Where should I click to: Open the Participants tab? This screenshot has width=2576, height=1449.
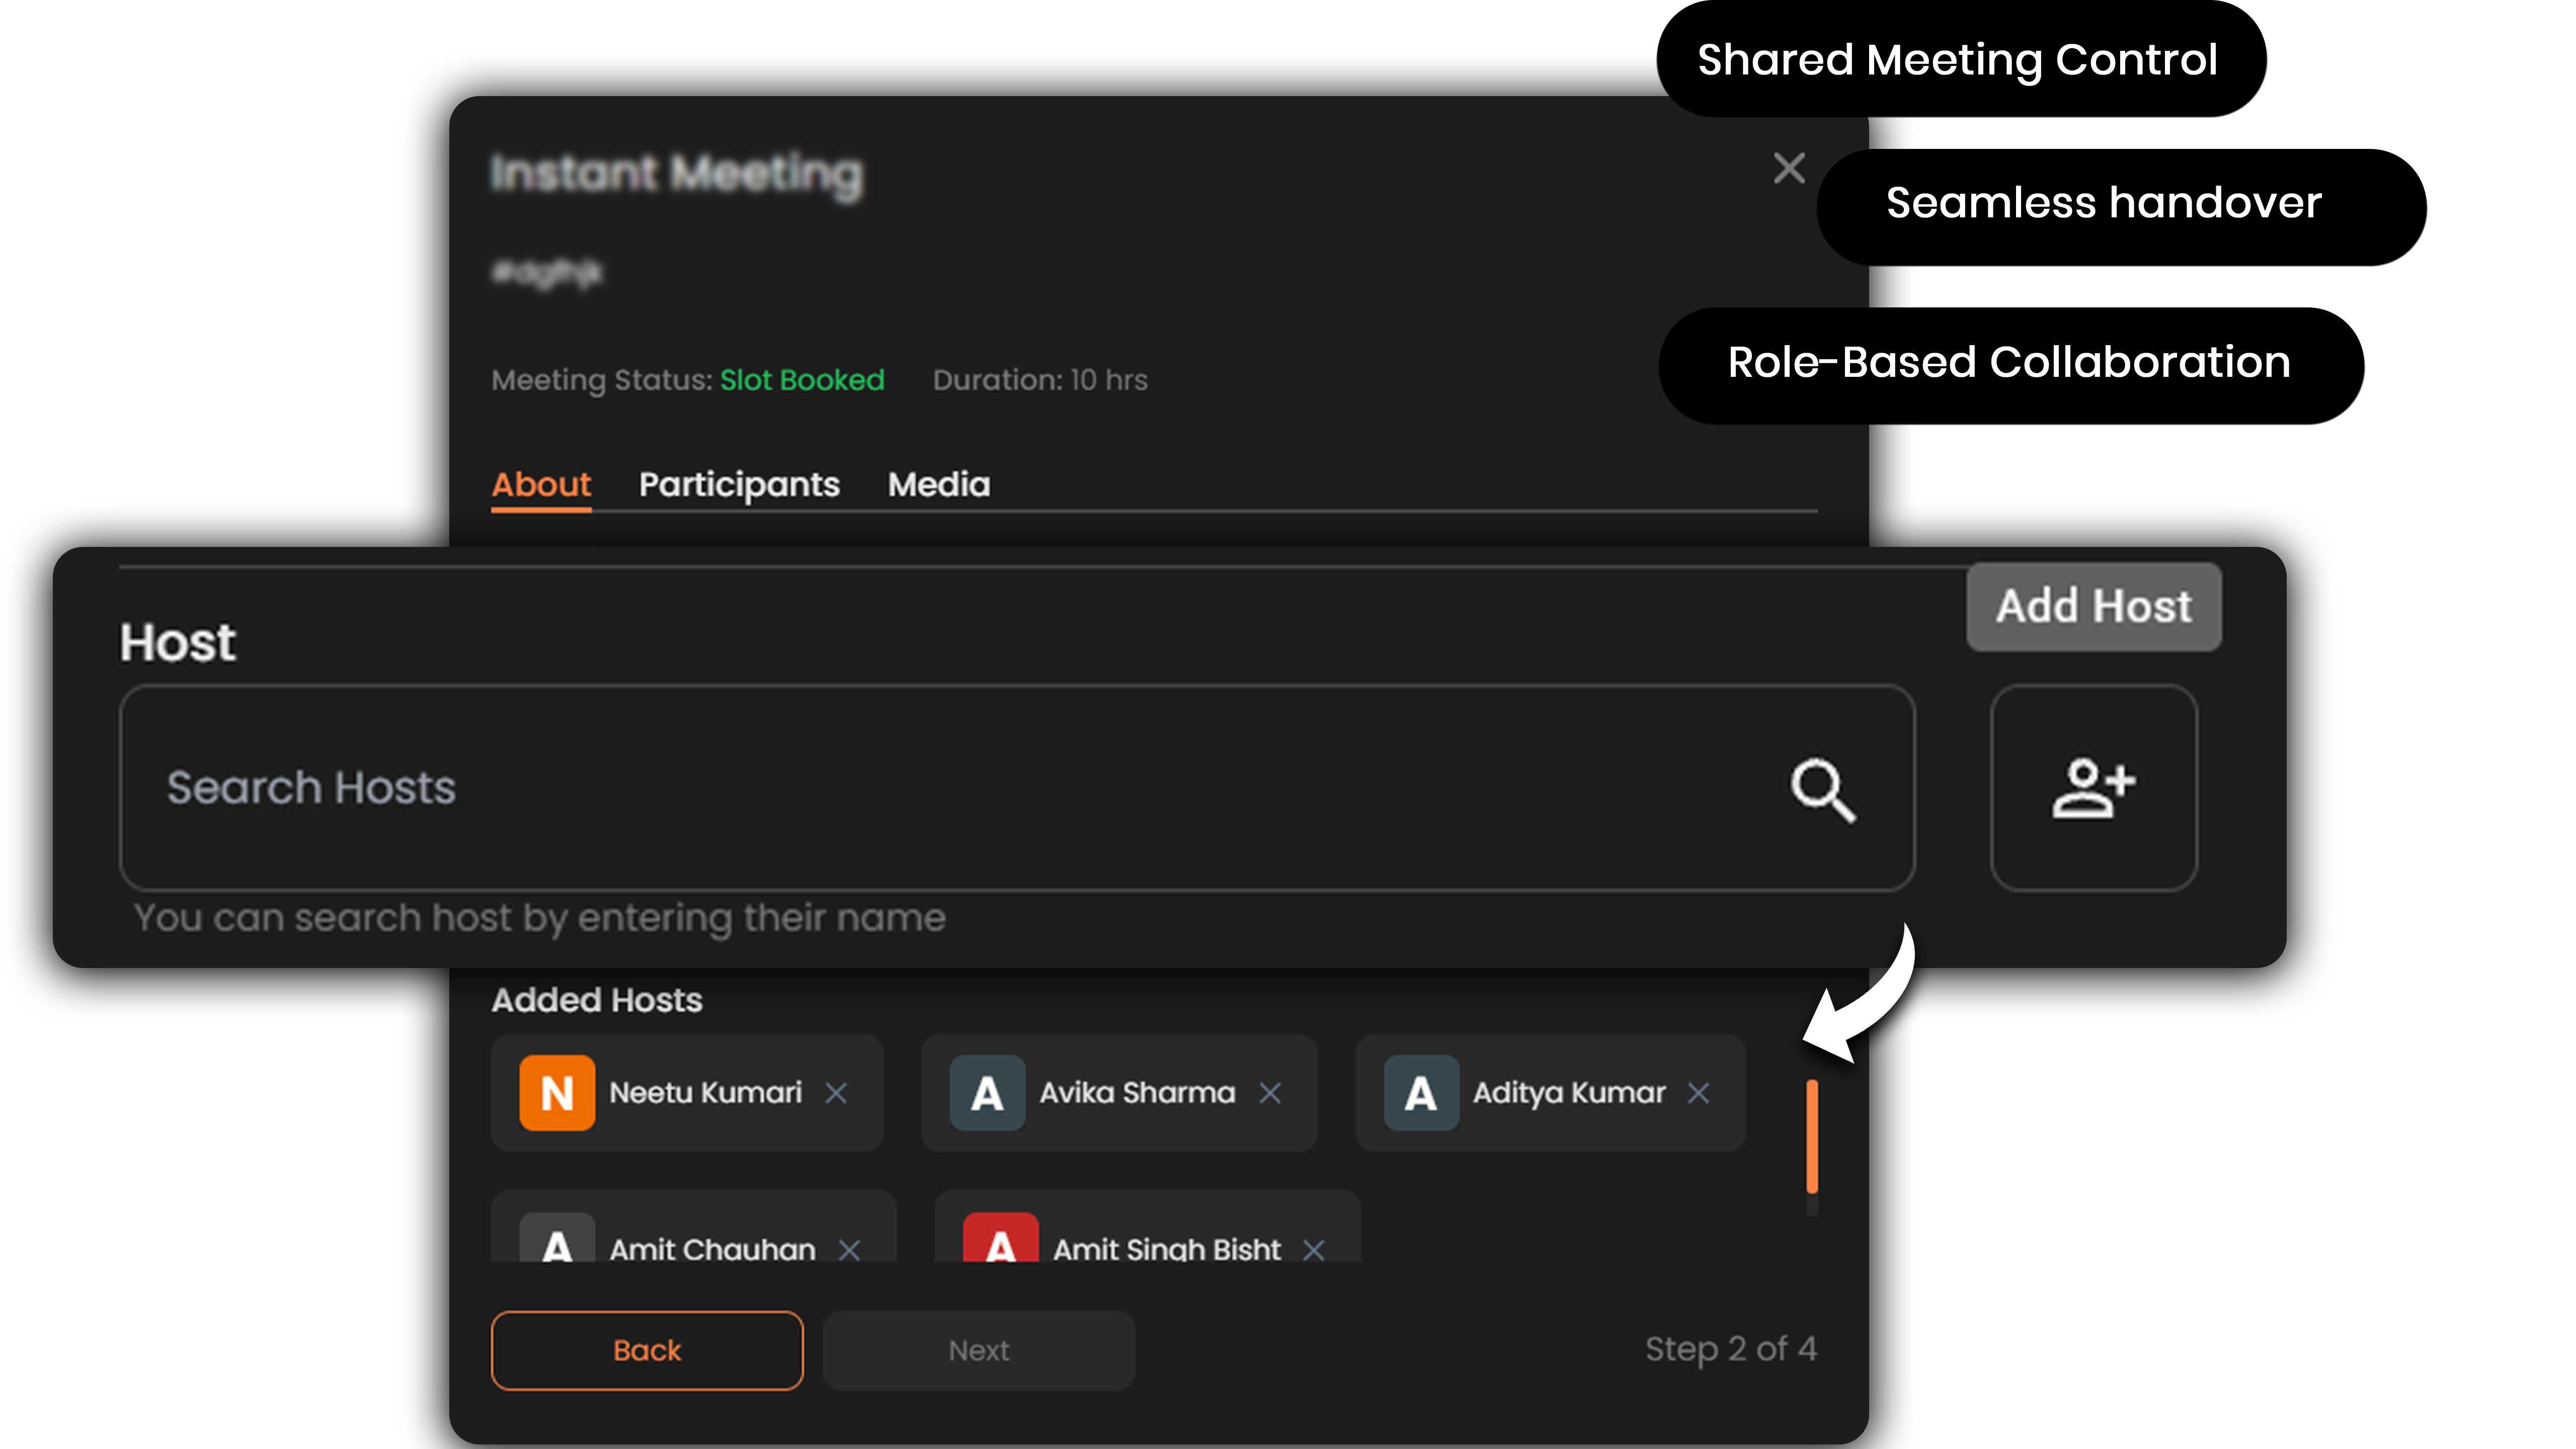(739, 485)
